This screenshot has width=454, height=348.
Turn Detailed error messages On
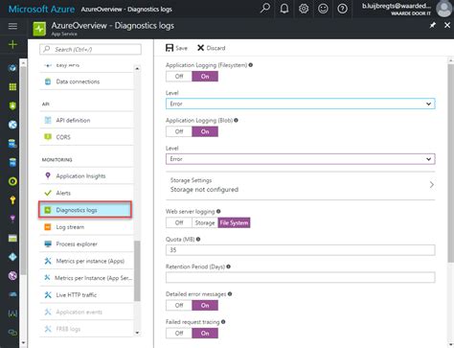pos(205,306)
